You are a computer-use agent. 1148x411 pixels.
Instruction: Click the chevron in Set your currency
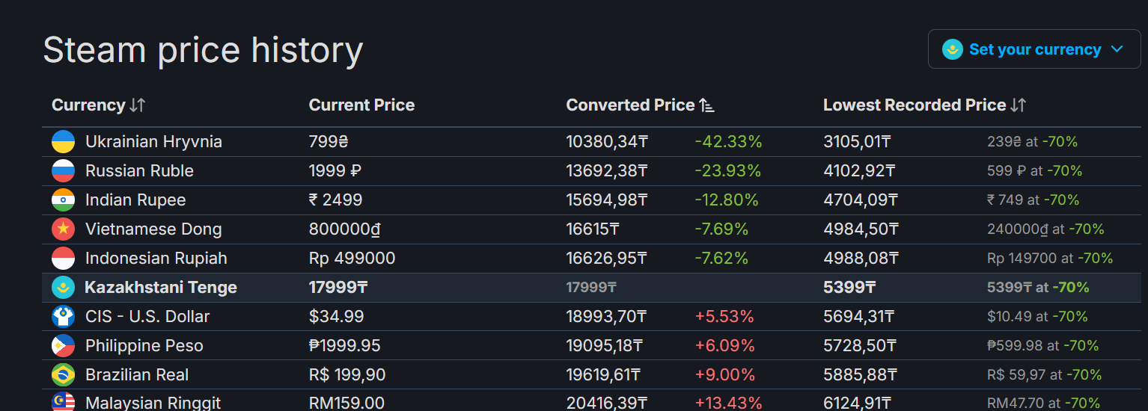point(1117,49)
